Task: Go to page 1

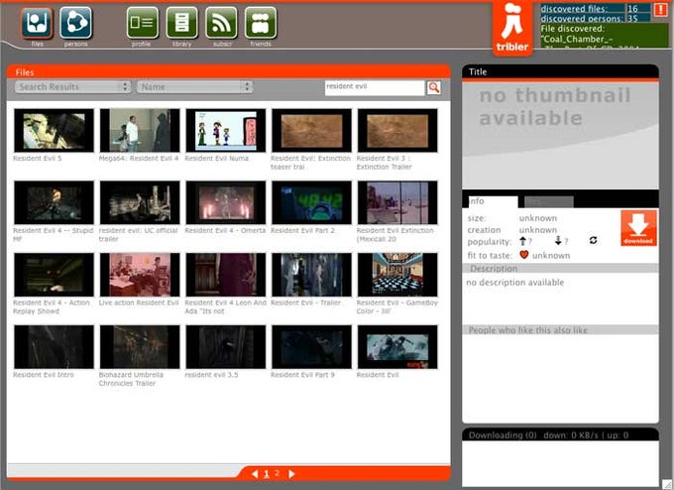Action: 266,474
